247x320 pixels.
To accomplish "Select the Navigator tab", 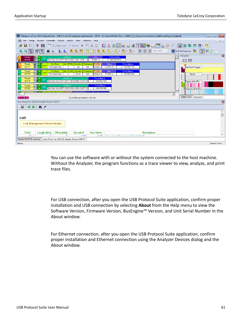I will (x=198, y=97).
